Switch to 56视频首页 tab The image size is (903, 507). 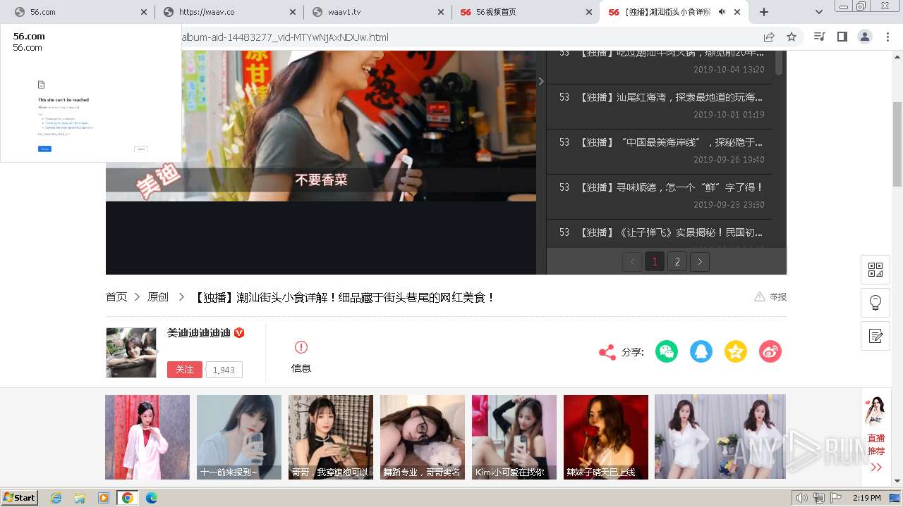[526, 12]
